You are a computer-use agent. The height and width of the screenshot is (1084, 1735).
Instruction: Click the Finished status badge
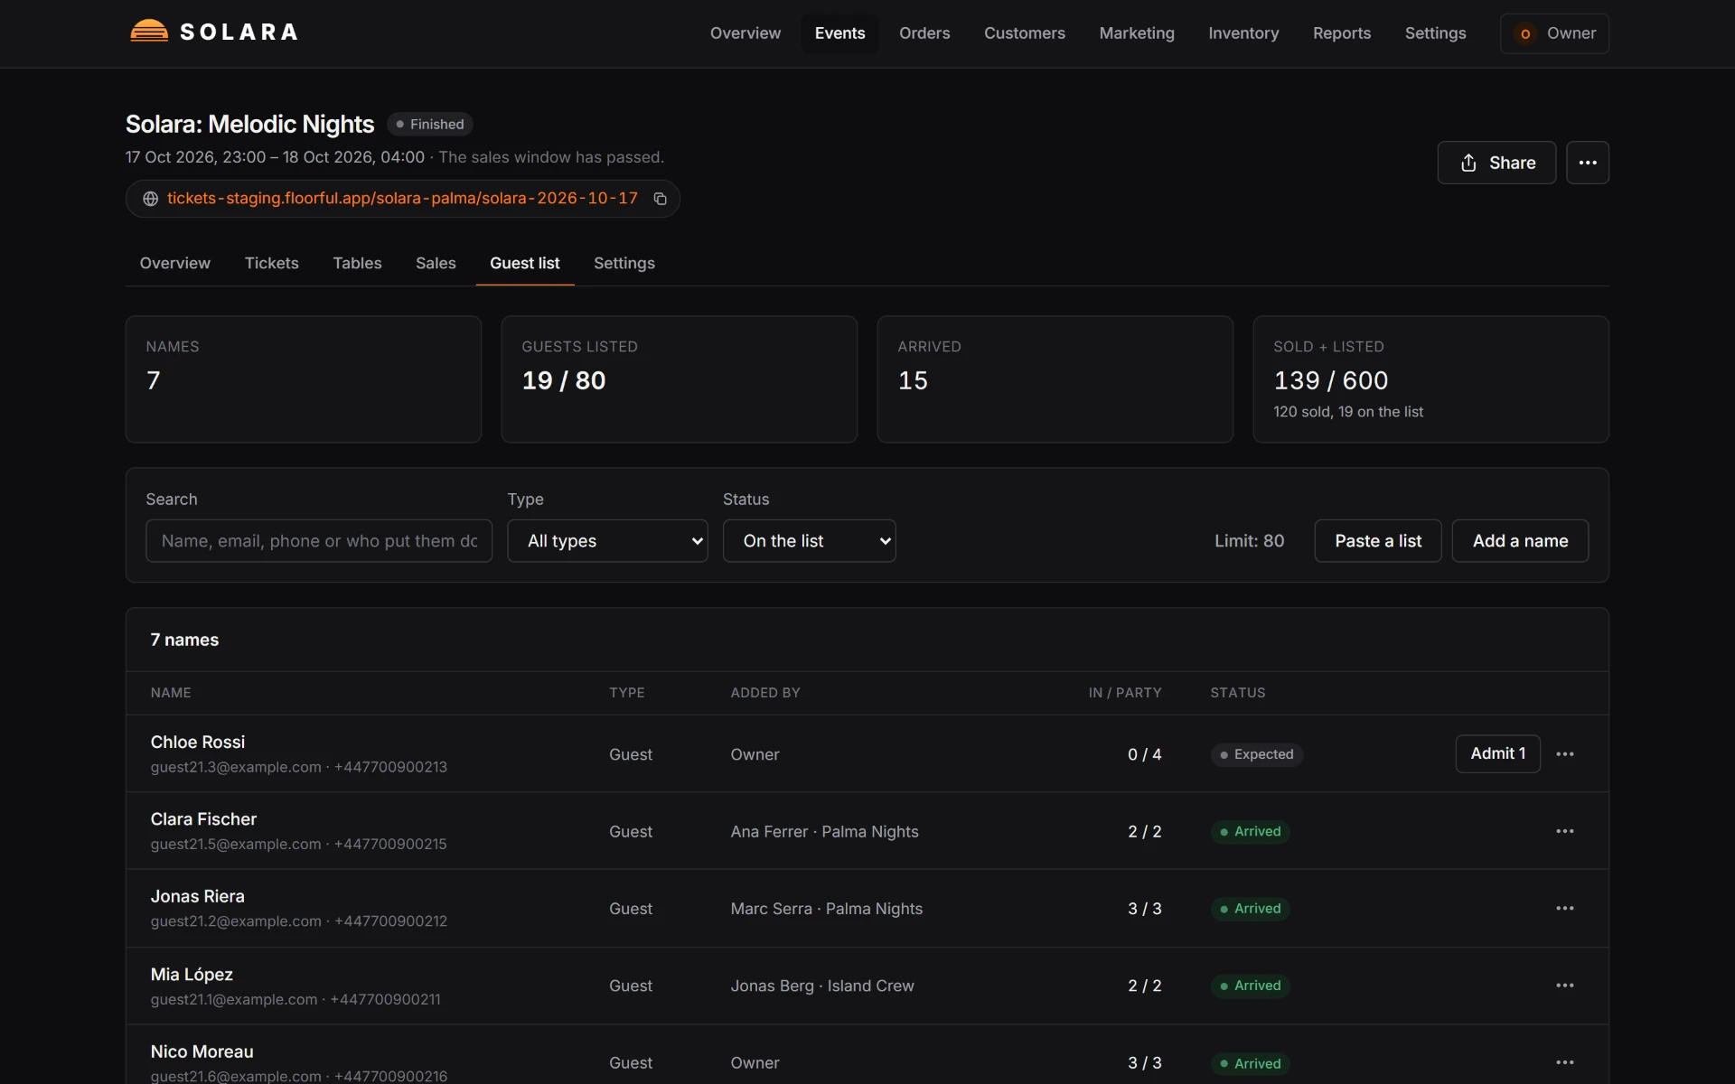430,124
